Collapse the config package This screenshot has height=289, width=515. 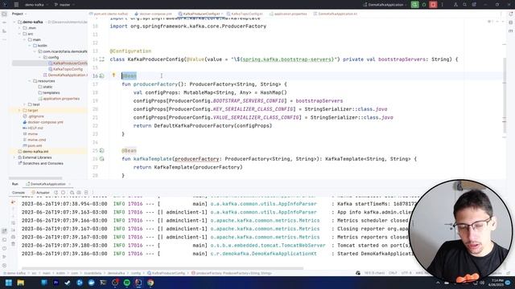coord(40,57)
